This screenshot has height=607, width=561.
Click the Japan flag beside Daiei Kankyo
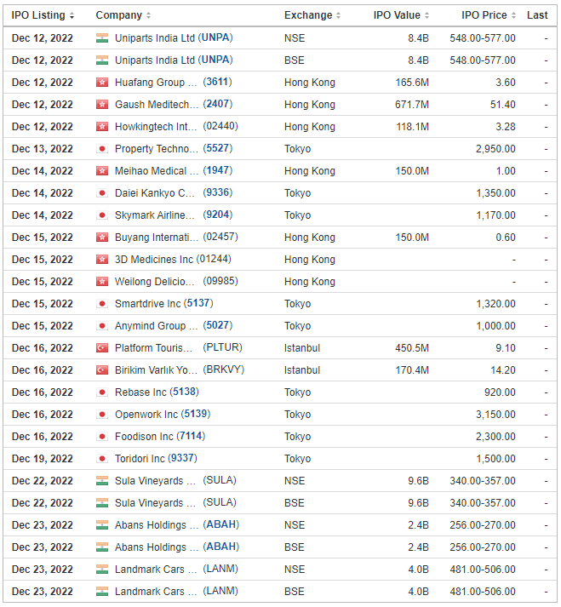(x=102, y=193)
